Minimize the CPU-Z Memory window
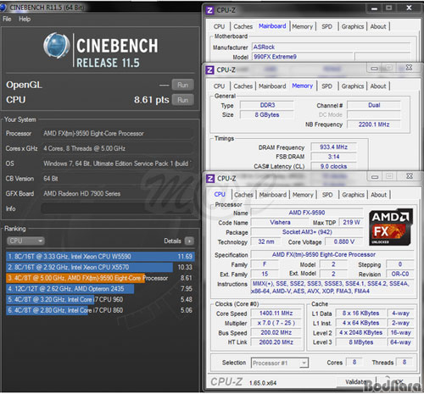This screenshot has width=424, height=394. coord(374,68)
